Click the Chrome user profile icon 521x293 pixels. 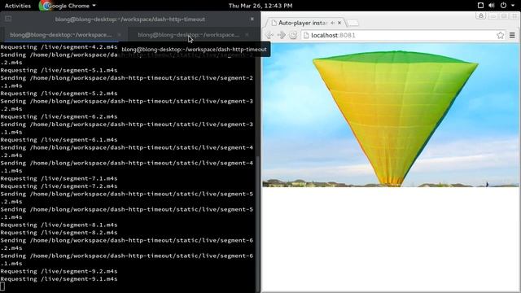tap(481, 15)
